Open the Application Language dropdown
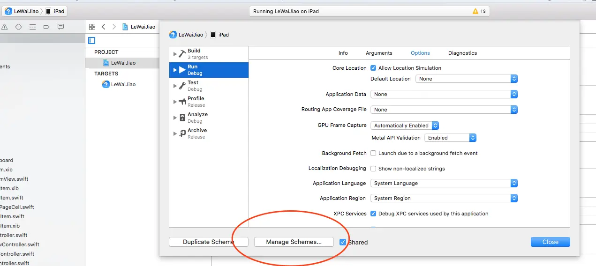 click(x=444, y=183)
